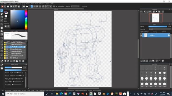Select the Brush tool in the left toolbar
Screen dimensions: 172x96
click(x=2, y=11)
